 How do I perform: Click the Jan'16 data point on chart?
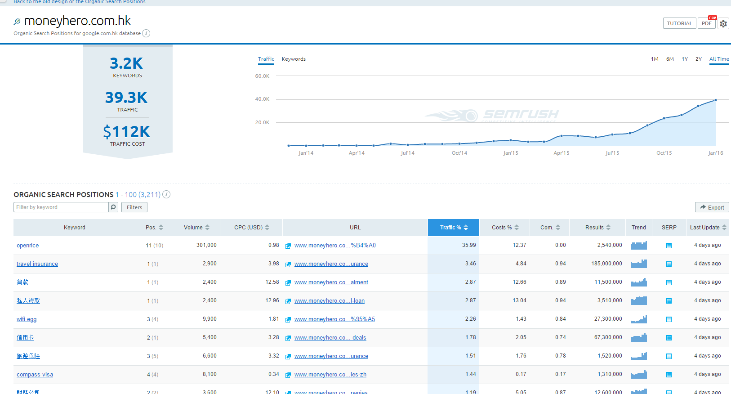coord(716,100)
